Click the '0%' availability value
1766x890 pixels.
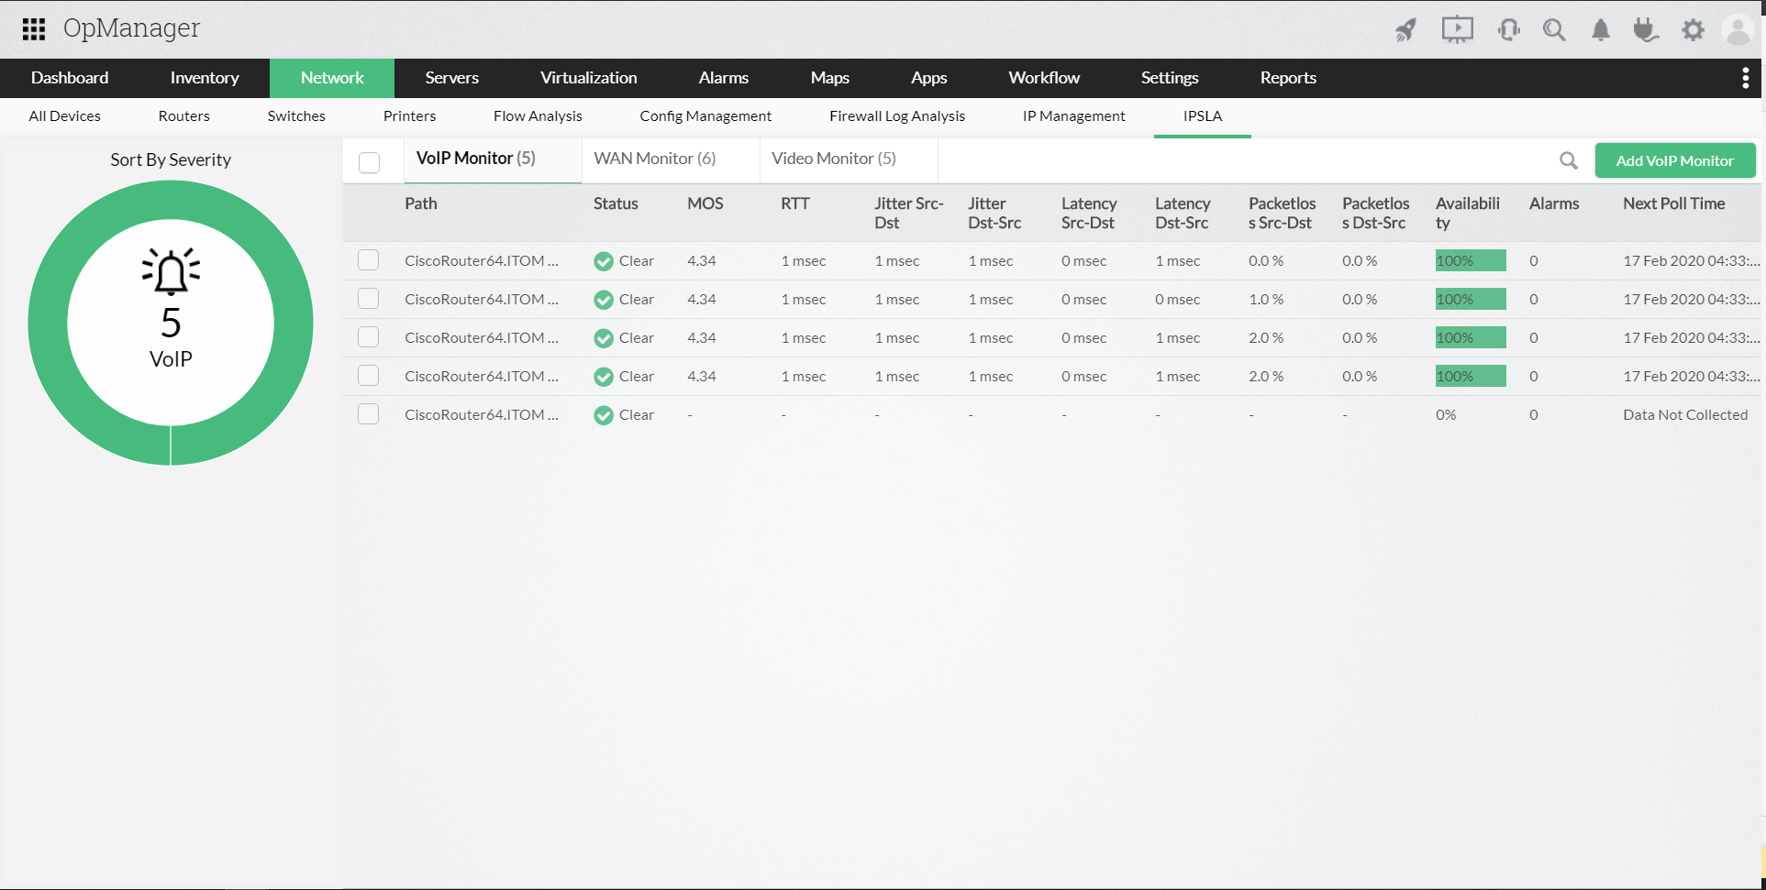click(x=1446, y=415)
